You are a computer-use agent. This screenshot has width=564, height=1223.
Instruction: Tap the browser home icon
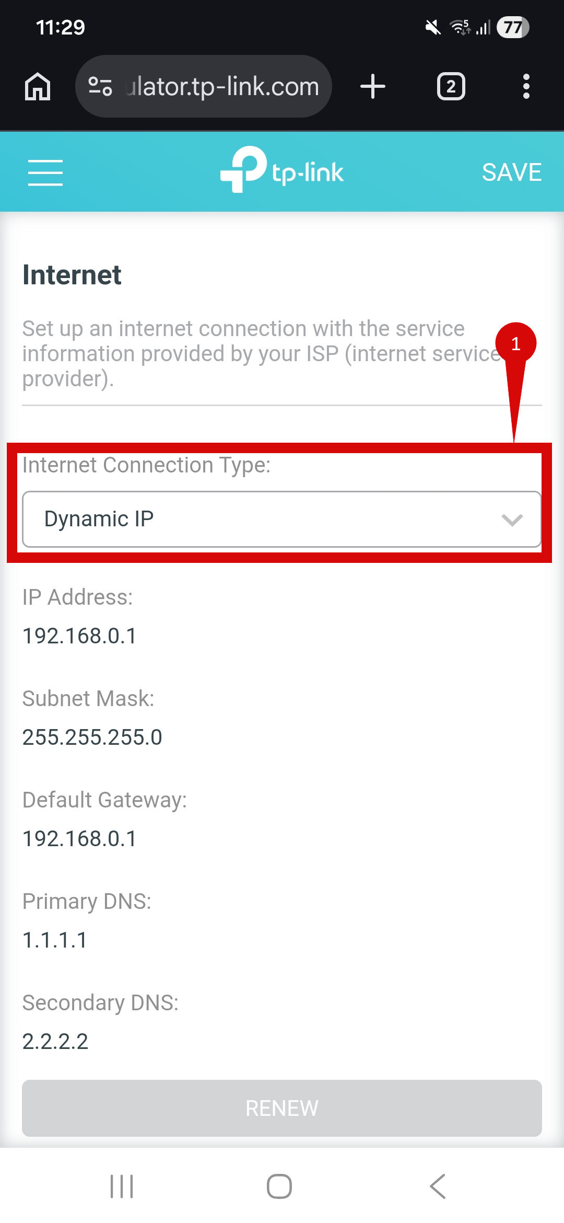point(38,86)
